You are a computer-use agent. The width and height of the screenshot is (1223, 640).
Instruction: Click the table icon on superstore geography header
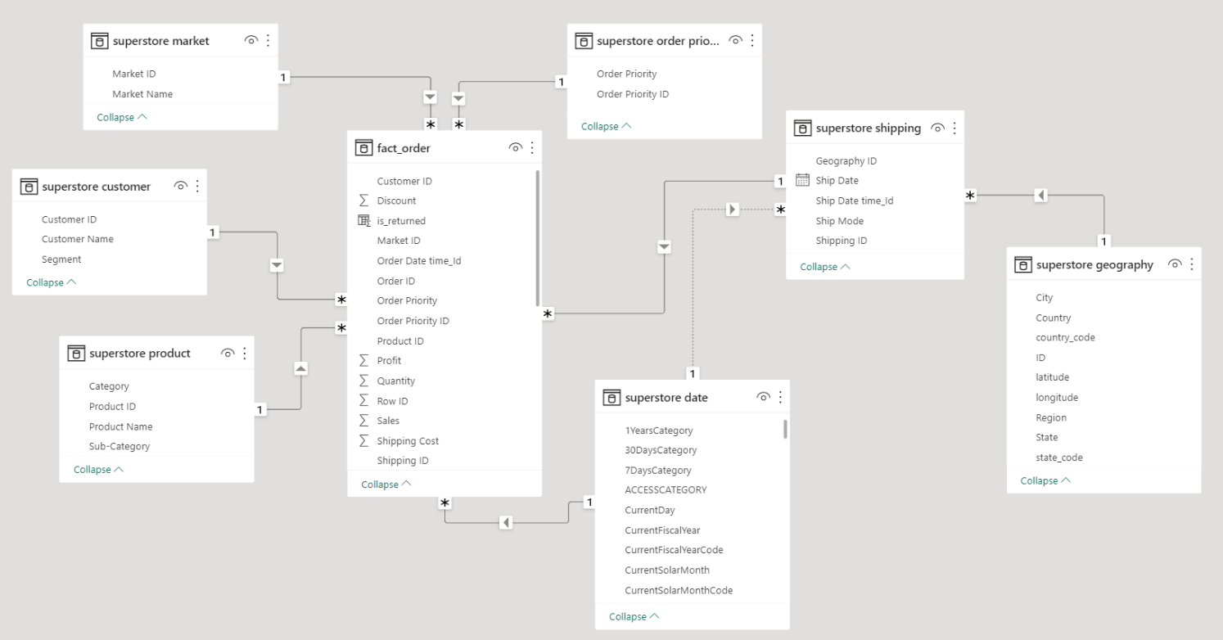[x=1023, y=264]
